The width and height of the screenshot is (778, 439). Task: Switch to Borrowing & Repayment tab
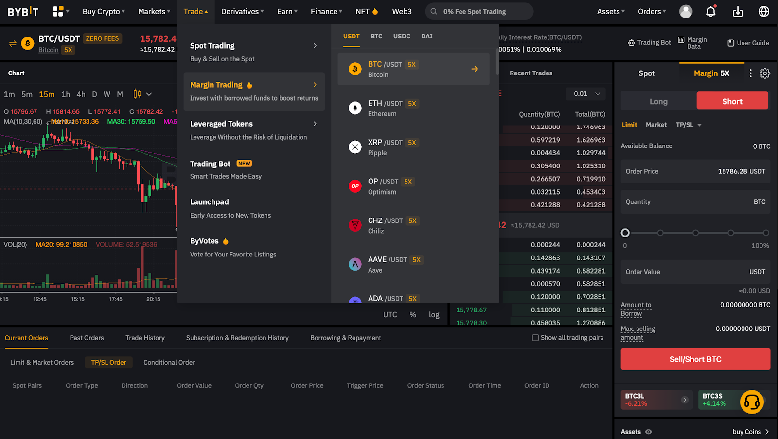pos(346,338)
